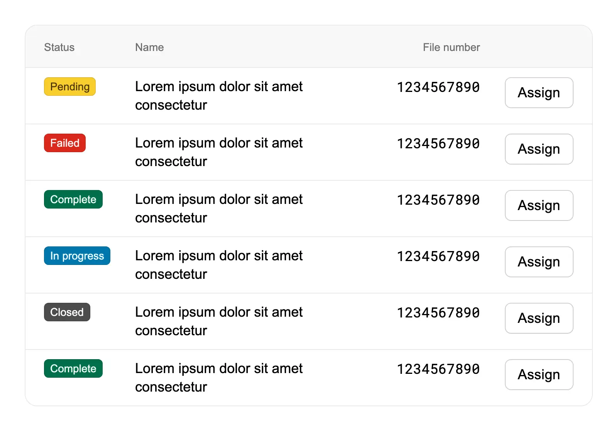This screenshot has height=431, width=616.
Task: Select the file number in the Pending row
Action: pos(438,87)
